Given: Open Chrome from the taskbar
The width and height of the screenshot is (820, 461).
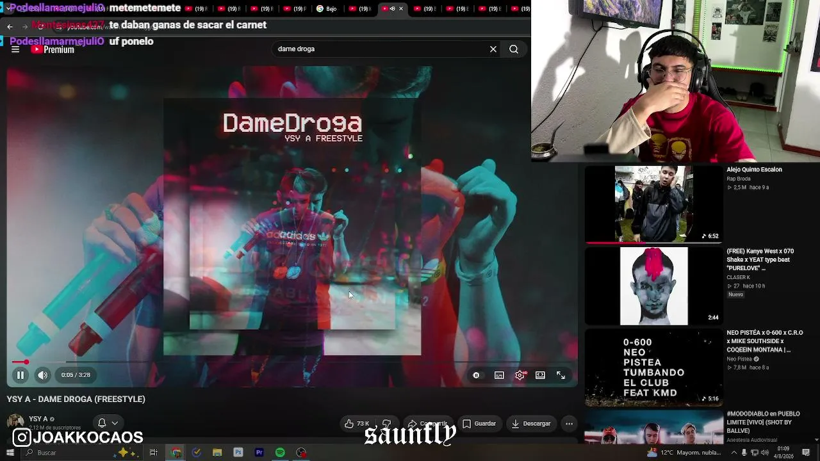Looking at the screenshot, I should tap(176, 453).
